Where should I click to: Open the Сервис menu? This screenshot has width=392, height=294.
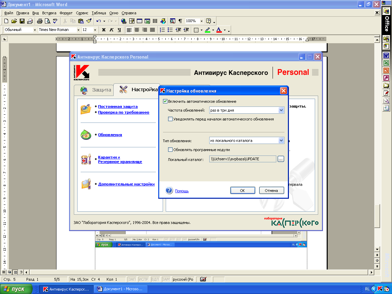[x=82, y=13]
